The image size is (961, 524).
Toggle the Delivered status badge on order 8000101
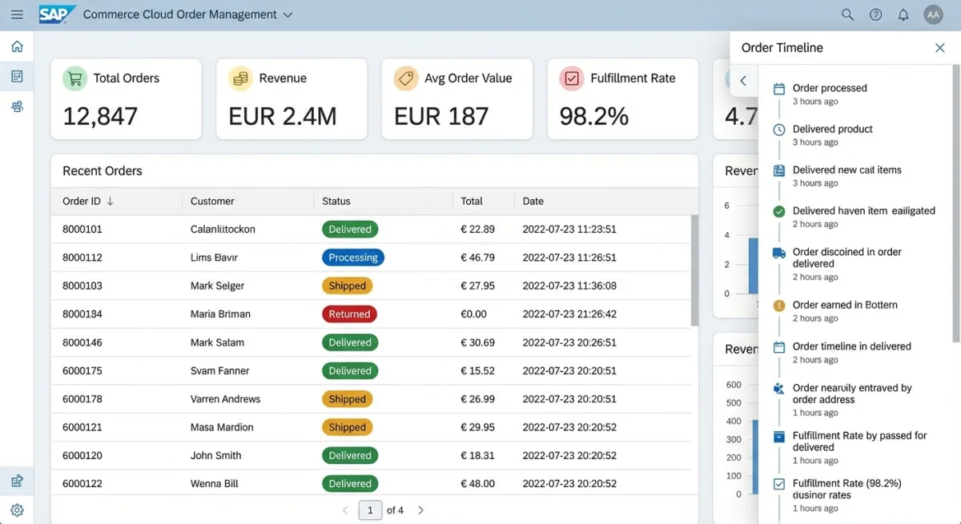350,229
